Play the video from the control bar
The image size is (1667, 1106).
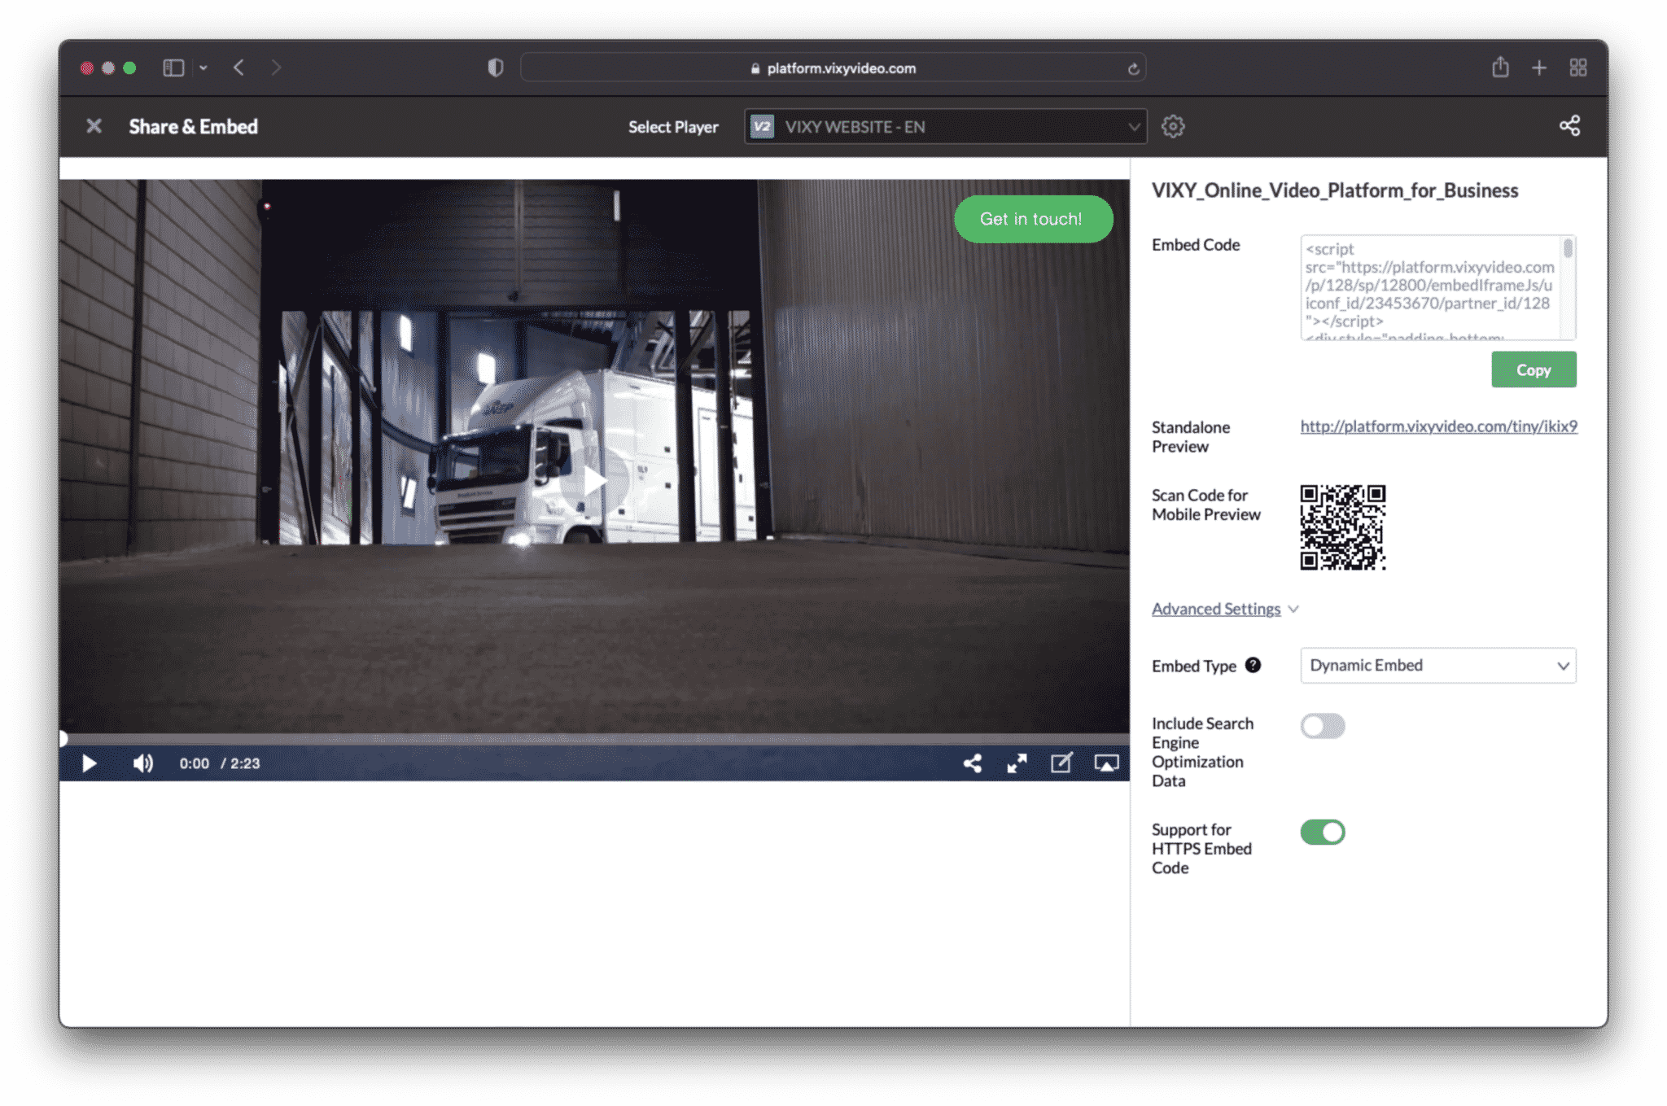click(90, 763)
